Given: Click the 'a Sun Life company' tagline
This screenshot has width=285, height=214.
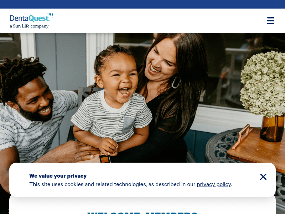Looking at the screenshot, I should (x=29, y=26).
